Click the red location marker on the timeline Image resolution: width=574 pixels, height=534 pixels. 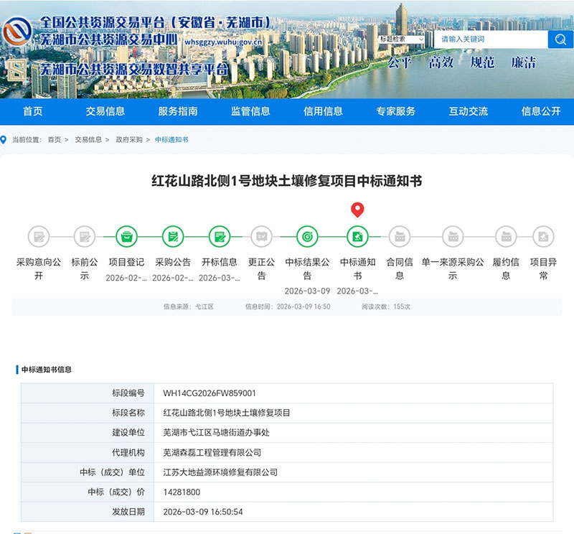click(x=357, y=210)
